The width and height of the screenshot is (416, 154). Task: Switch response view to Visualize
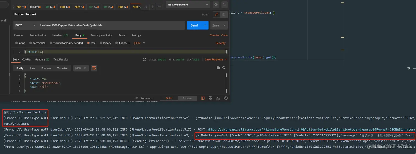click(x=62, y=68)
